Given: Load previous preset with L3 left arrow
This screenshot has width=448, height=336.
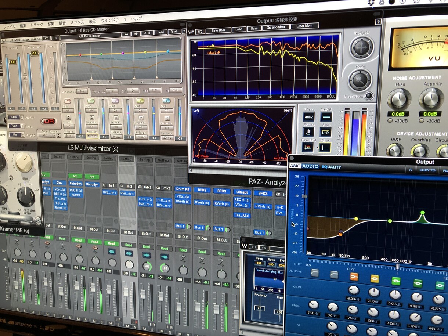Looking at the screenshot, I should pyautogui.click(x=126, y=34).
